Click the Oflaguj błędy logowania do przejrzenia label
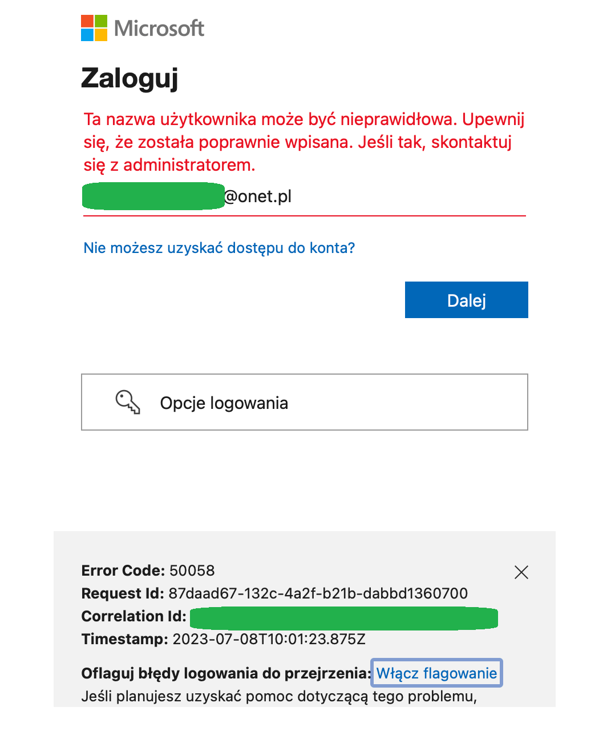The image size is (615, 739). tap(226, 673)
